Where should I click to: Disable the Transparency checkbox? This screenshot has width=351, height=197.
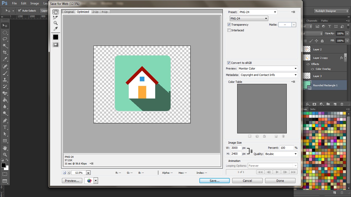(229, 24)
